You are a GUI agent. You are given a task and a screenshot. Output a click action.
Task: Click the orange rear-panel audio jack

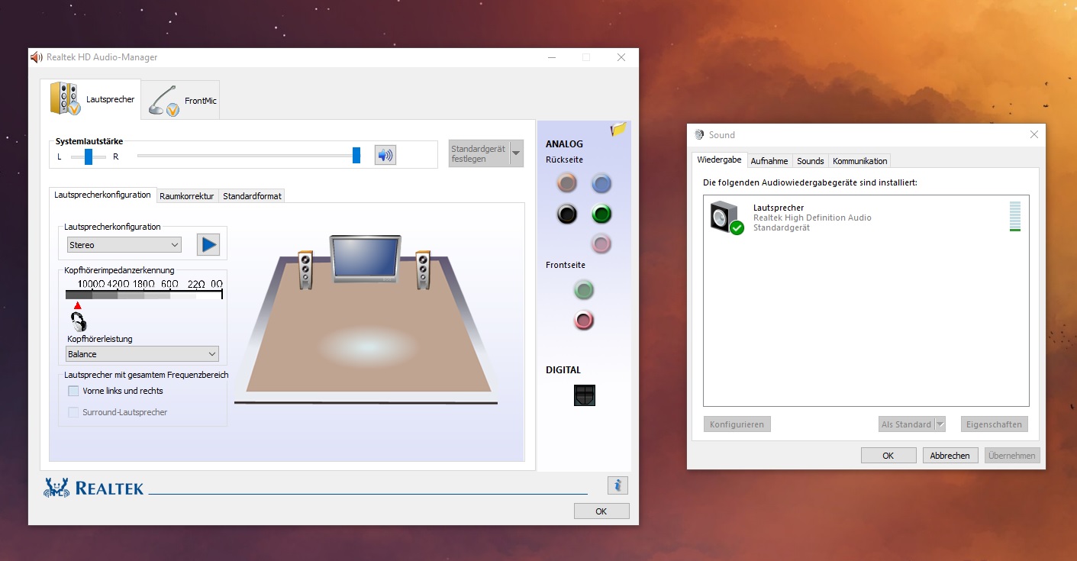click(566, 183)
